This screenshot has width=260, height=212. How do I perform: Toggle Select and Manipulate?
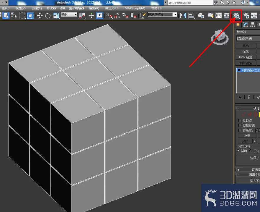pos(91,16)
